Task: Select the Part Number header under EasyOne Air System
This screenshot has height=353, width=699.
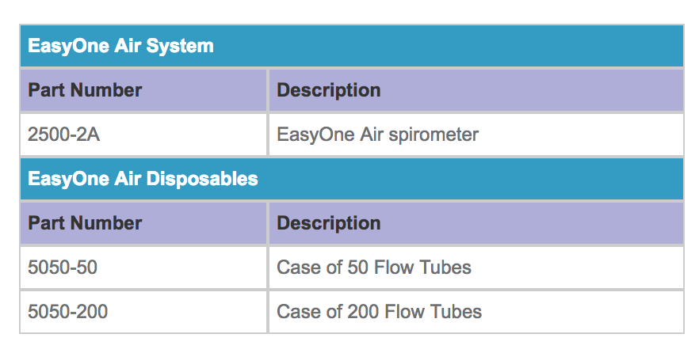Action: point(143,90)
